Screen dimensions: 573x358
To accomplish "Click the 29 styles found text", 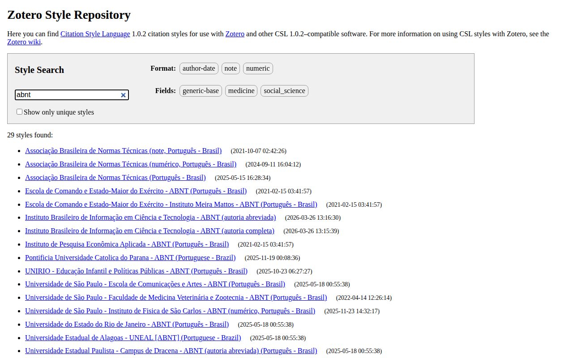I will point(30,135).
